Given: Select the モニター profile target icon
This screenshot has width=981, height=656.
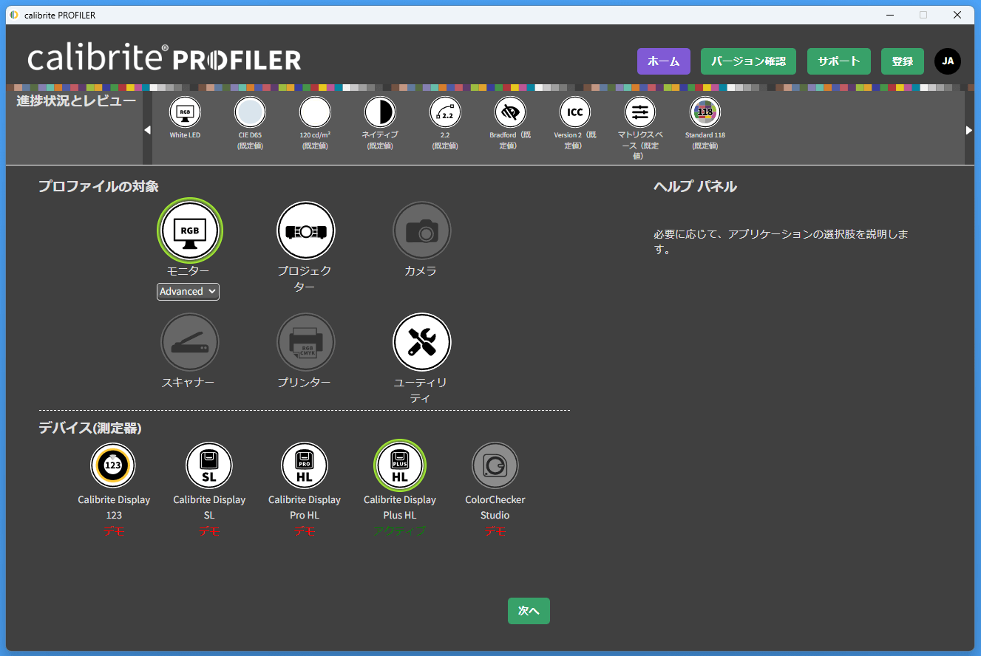Looking at the screenshot, I should coord(190,231).
